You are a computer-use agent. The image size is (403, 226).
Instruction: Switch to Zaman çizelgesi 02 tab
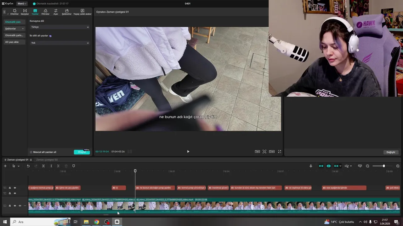47,160
